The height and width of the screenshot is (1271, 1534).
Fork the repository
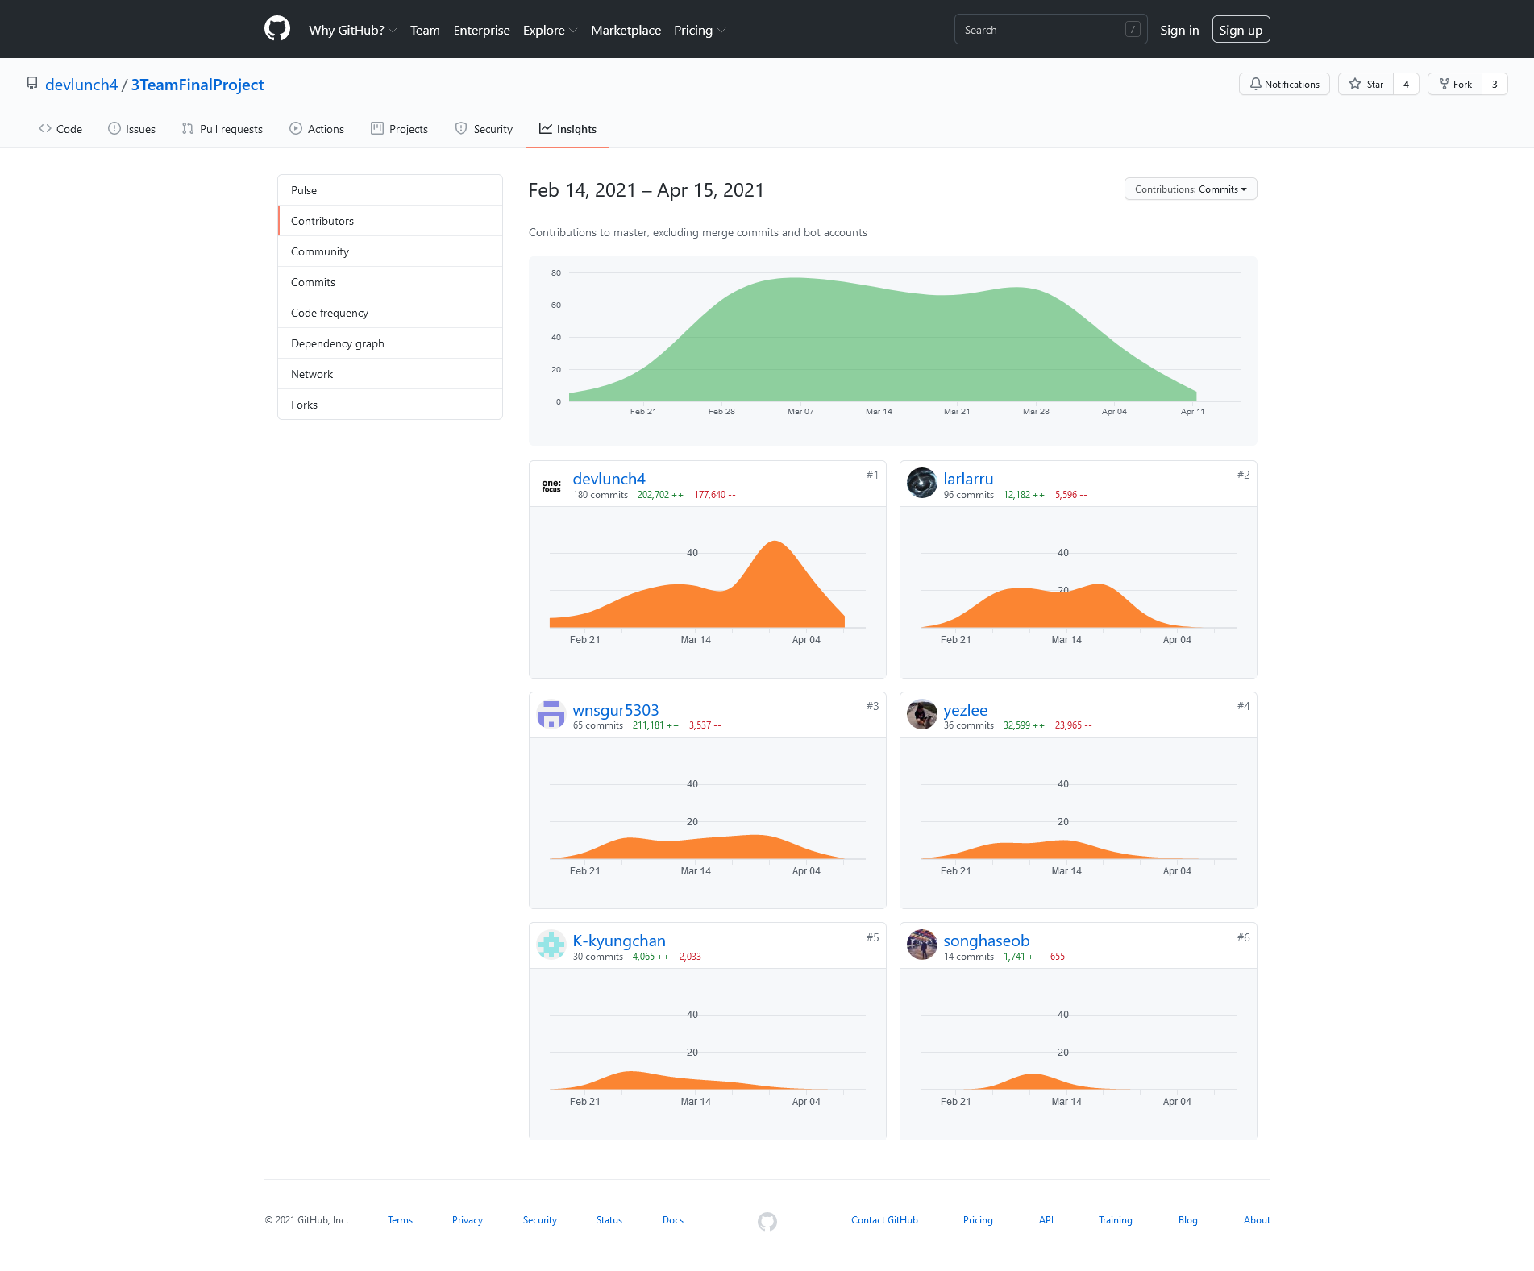[x=1456, y=84]
